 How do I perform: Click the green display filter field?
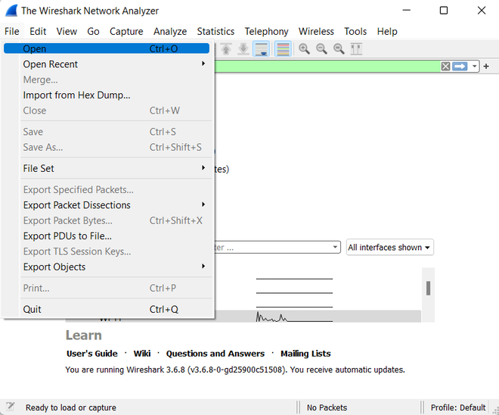coord(327,67)
